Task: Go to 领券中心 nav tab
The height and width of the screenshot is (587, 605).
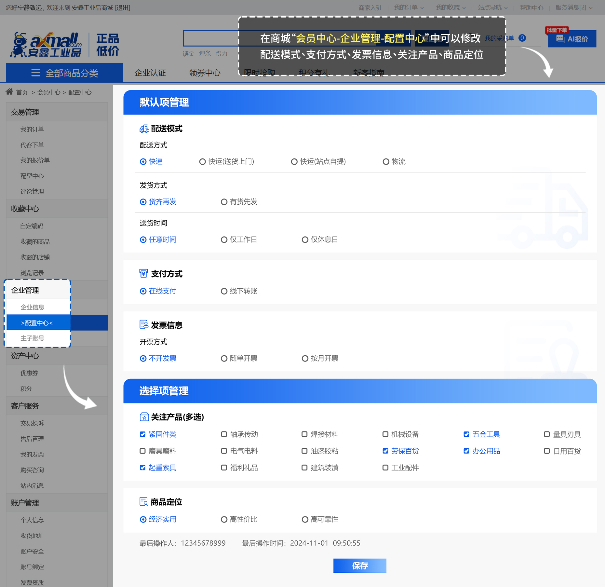Action: [x=205, y=73]
